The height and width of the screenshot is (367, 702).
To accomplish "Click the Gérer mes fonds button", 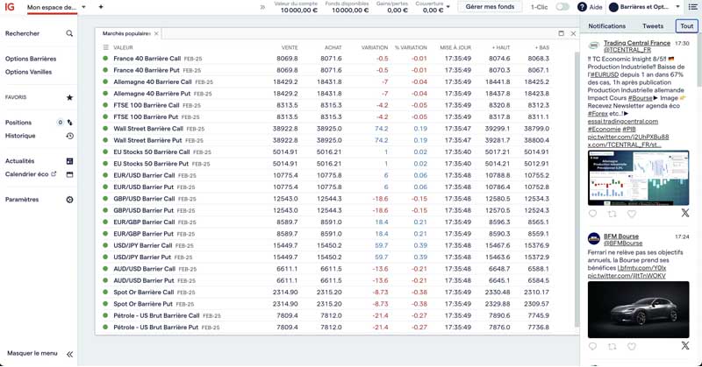I will [490, 7].
